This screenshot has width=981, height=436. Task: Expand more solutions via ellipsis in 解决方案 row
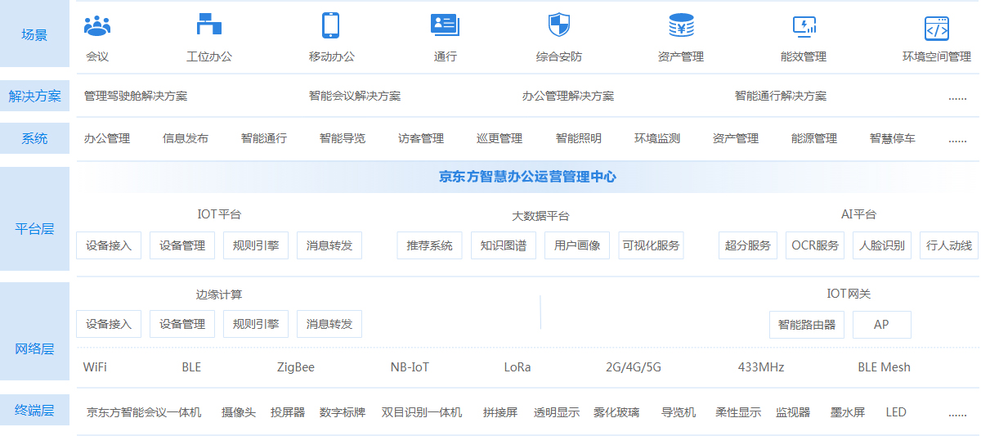(957, 97)
